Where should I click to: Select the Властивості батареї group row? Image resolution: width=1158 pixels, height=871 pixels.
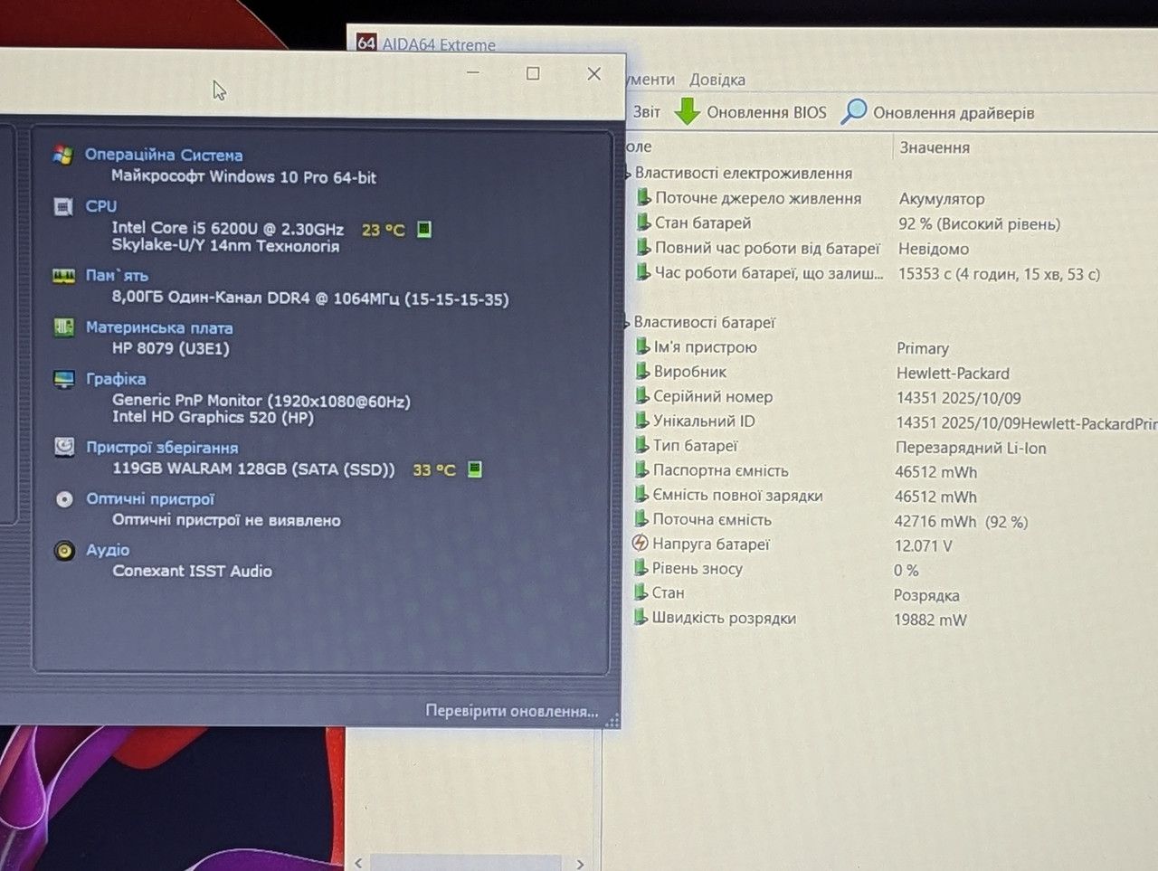point(705,322)
